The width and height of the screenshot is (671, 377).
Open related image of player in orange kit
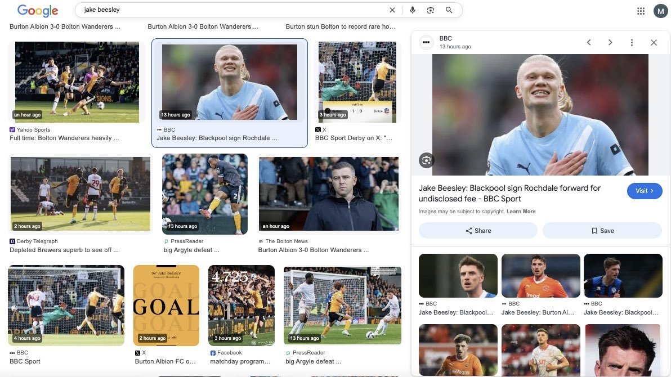[x=458, y=350]
